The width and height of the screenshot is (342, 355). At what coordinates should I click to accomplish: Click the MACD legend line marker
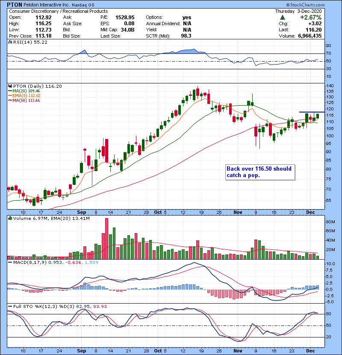[x=10, y=263]
